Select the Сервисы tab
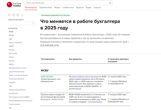The width and height of the screenshot is (161, 110). [x=97, y=7]
